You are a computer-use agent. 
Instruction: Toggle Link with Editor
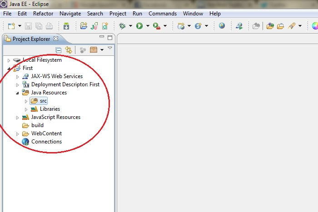69,50
